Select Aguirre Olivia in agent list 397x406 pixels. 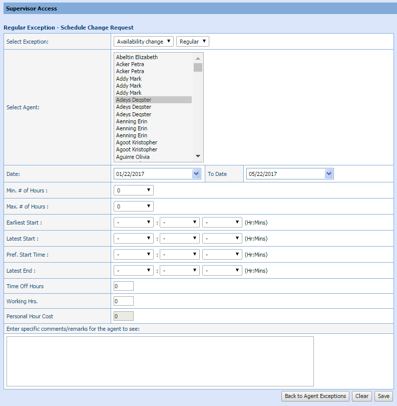133,157
